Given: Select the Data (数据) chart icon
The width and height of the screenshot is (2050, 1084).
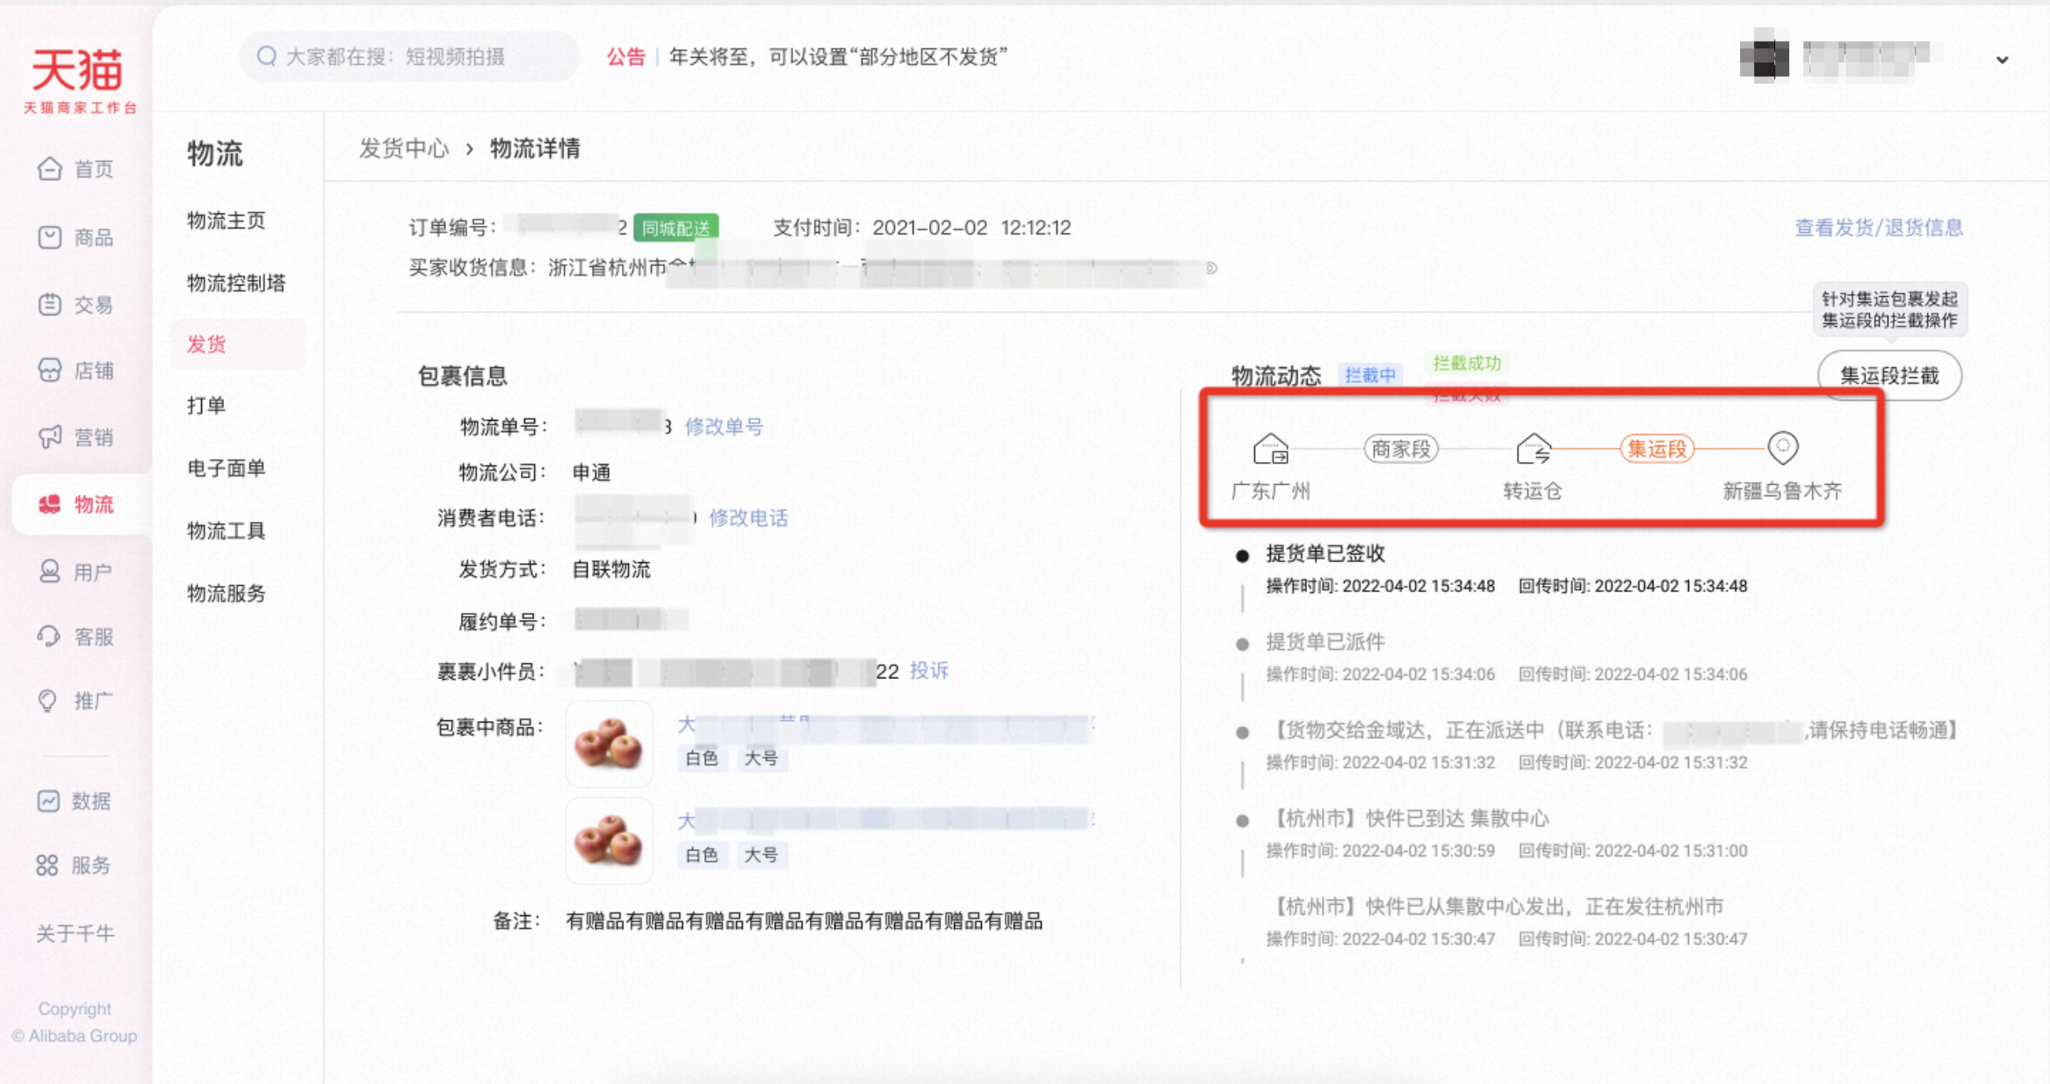Looking at the screenshot, I should pyautogui.click(x=48, y=800).
